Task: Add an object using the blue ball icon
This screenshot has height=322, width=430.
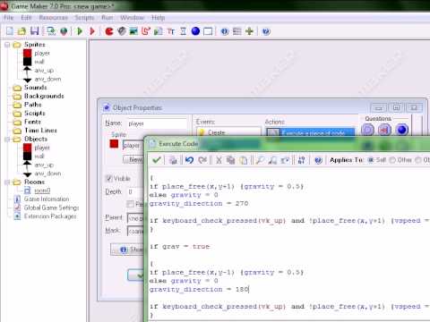Action: (x=195, y=31)
